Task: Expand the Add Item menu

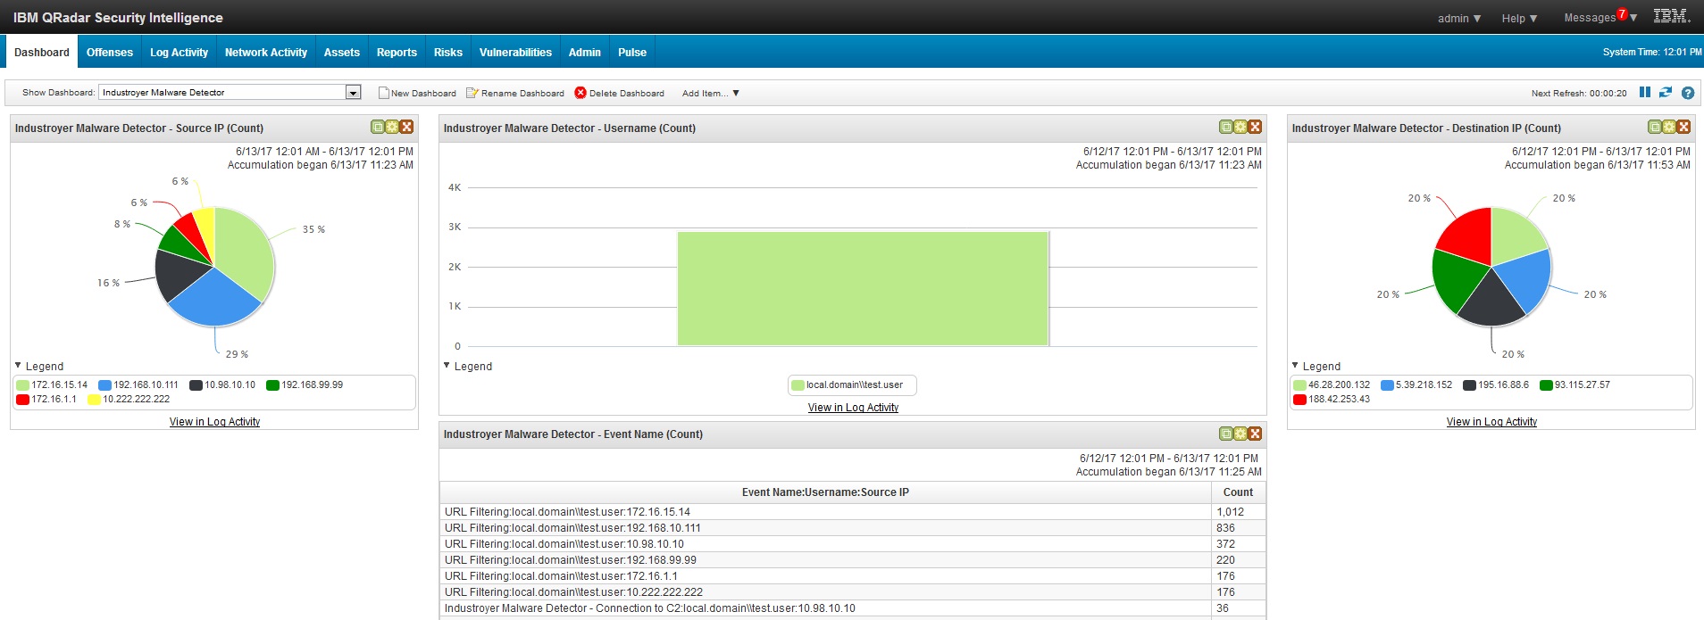Action: 710,93
